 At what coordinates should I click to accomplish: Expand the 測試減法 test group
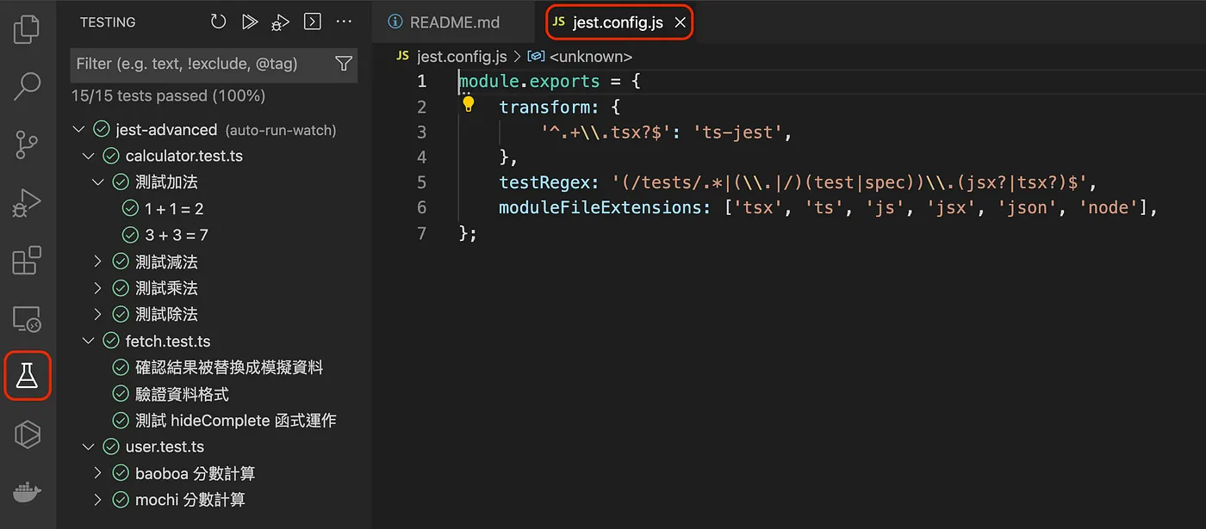[x=98, y=261]
